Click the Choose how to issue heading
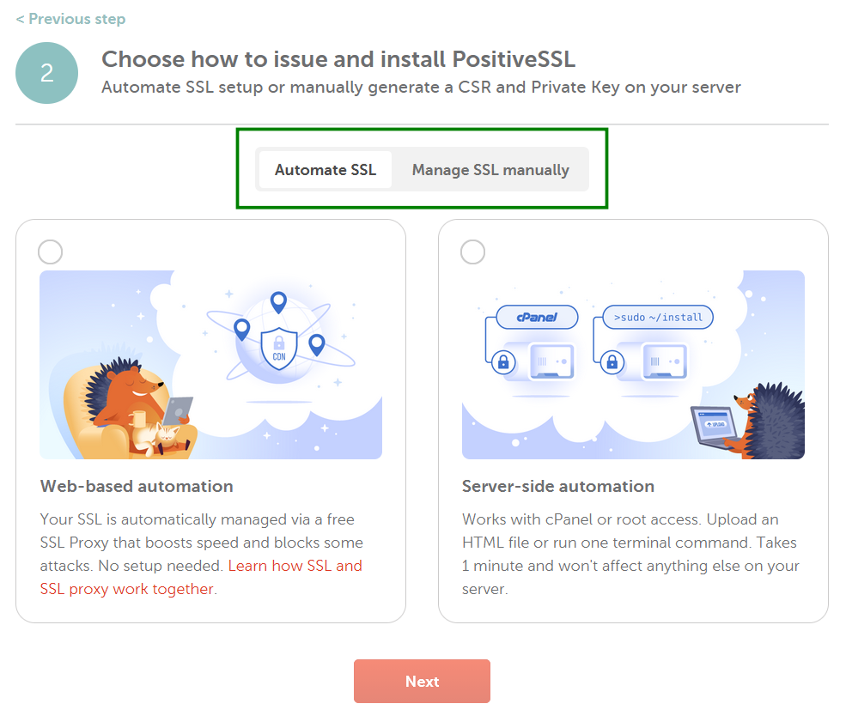 tap(338, 59)
